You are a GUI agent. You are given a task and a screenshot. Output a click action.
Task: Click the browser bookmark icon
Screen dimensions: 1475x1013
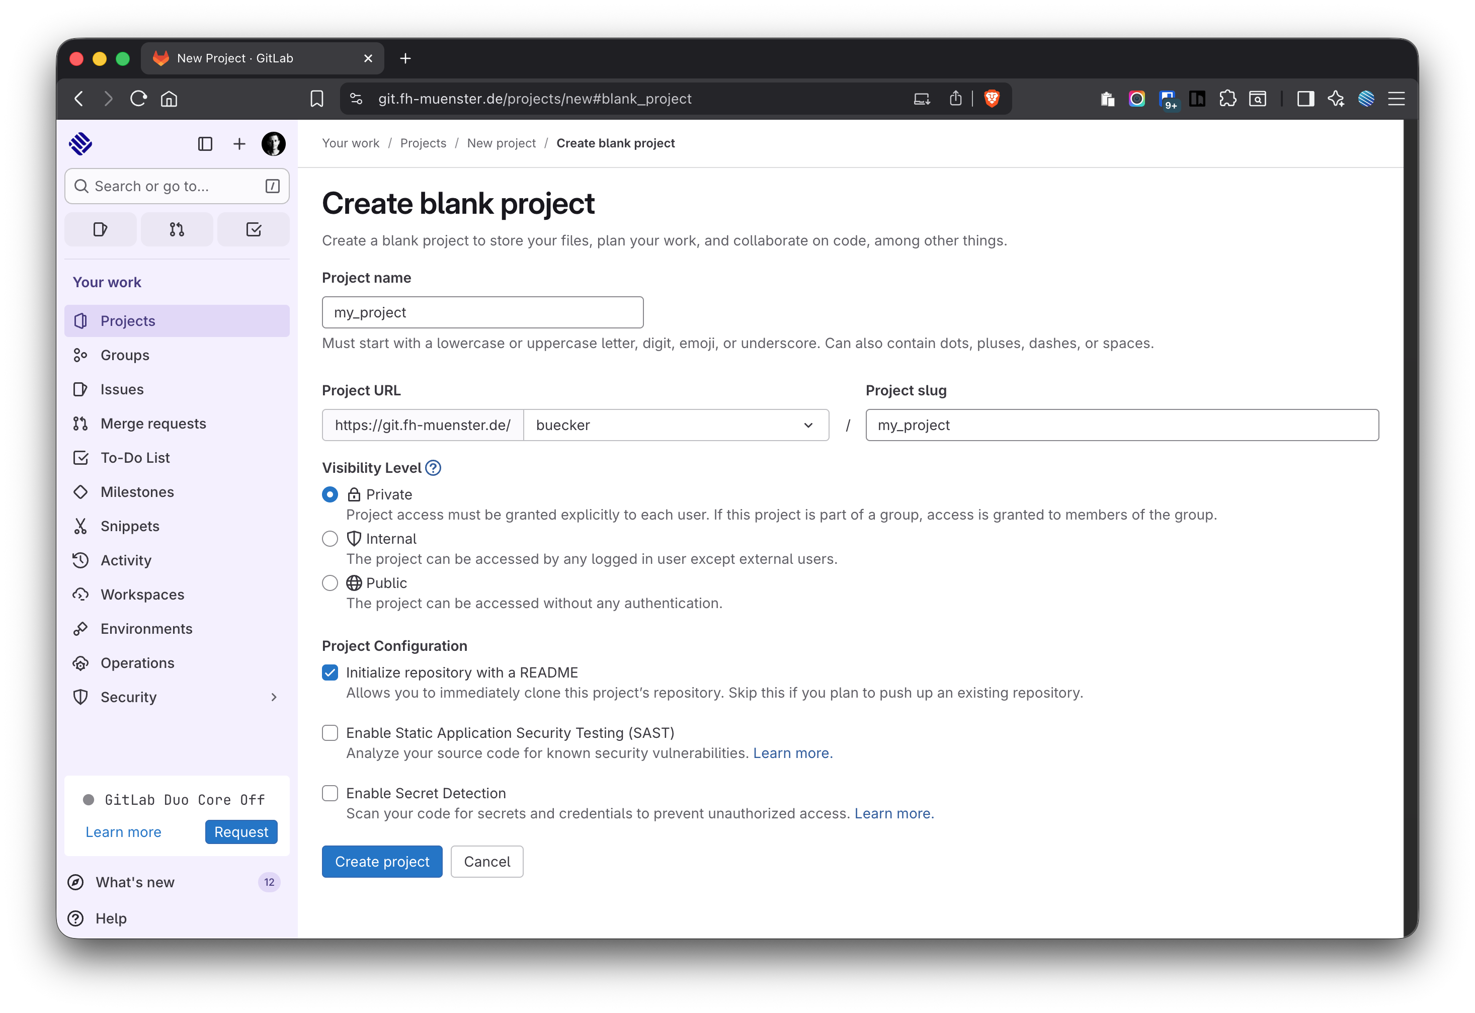317,99
